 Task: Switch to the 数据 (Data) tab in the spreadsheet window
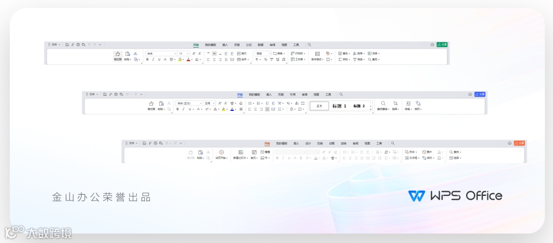point(260,45)
